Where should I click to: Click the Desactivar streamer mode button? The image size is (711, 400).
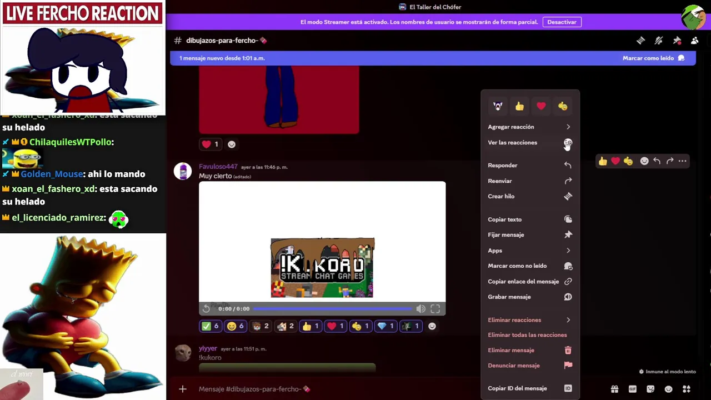pos(562,22)
